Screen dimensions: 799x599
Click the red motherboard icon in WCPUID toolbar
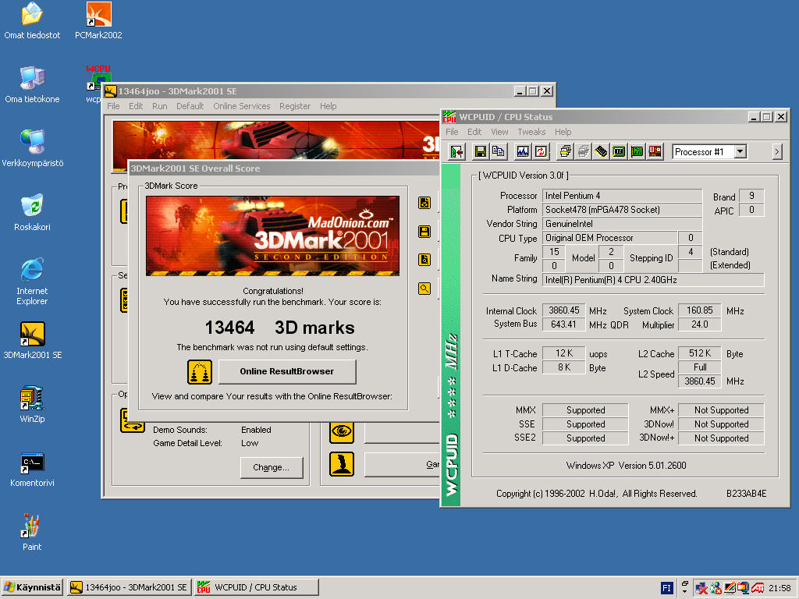tap(655, 151)
